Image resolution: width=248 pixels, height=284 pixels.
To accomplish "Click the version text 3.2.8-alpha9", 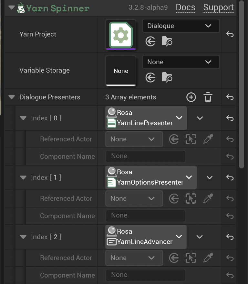I will coord(148,8).
